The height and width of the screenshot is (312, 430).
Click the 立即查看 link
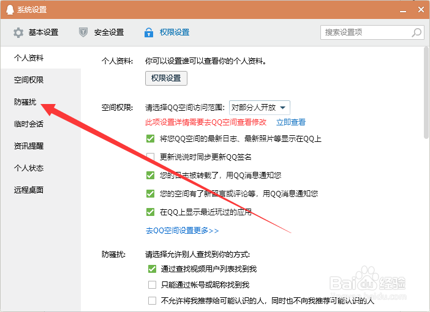click(x=291, y=122)
